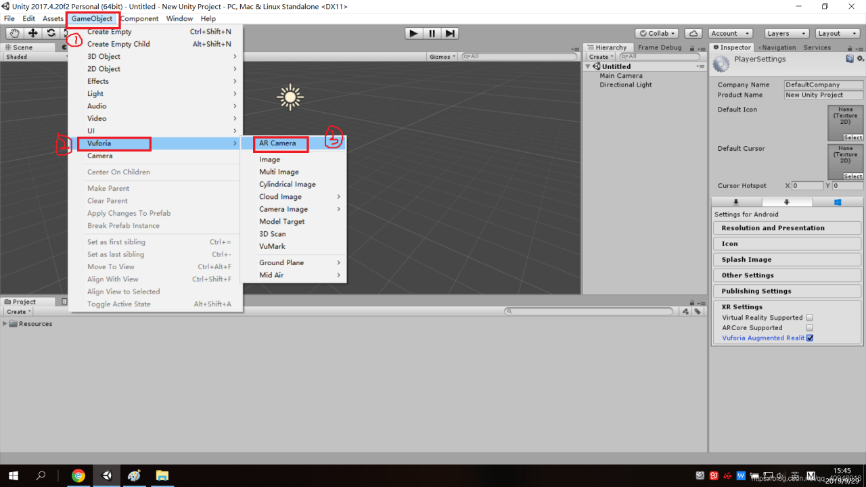The image size is (866, 487).
Task: Click Search by Type icon in Project
Action: pyautogui.click(x=686, y=312)
